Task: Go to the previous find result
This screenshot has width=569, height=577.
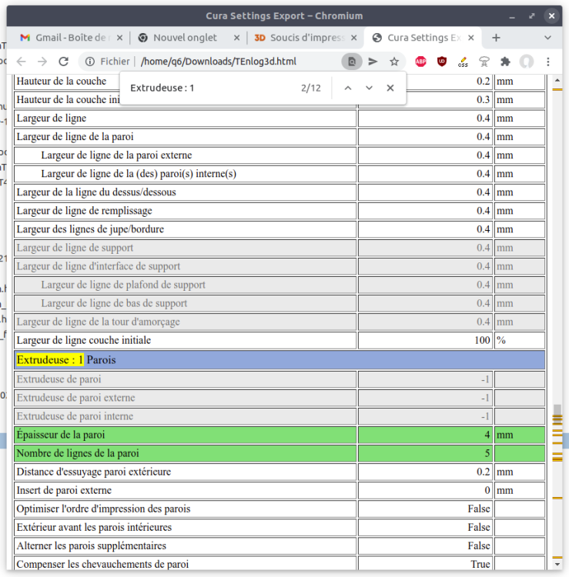Action: (348, 88)
